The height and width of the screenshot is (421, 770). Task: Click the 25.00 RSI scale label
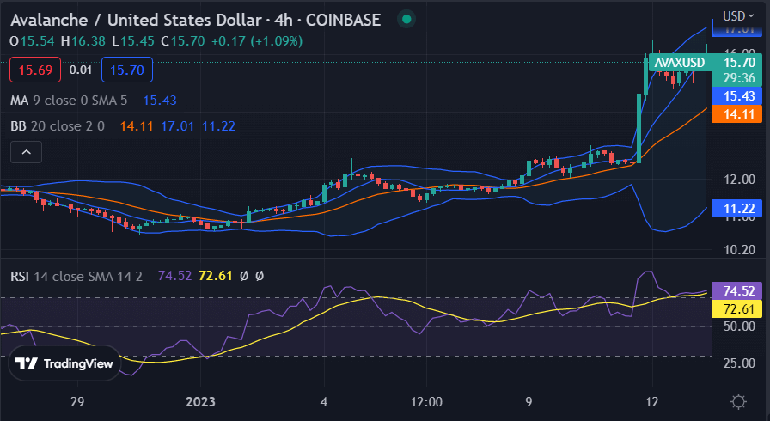(x=739, y=363)
